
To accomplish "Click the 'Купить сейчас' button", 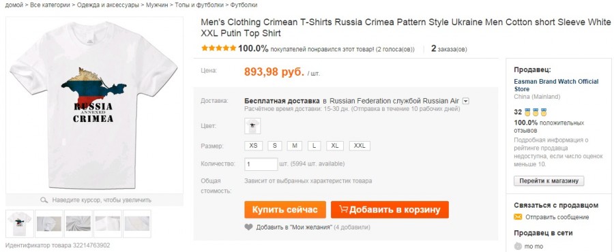I will pos(285,210).
